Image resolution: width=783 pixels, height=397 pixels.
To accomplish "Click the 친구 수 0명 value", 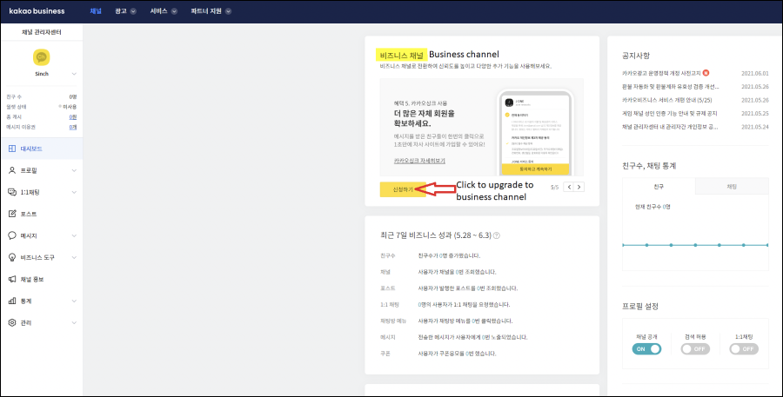I will click(x=73, y=96).
